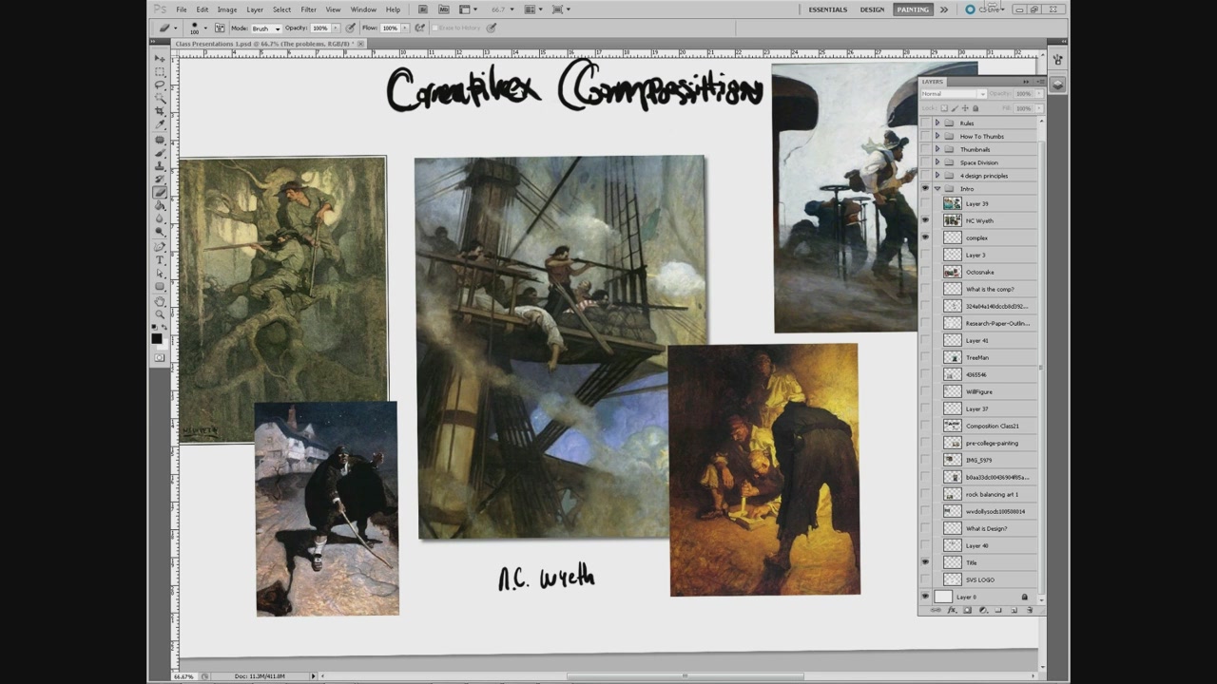Launch Adobe Bridge from the top bar
The height and width of the screenshot is (684, 1217).
(x=423, y=9)
